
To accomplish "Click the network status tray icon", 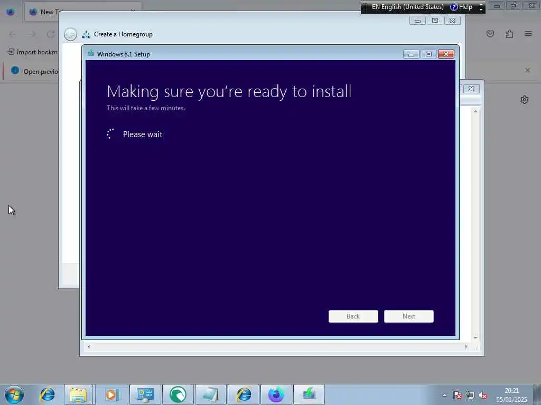I will (x=470, y=396).
